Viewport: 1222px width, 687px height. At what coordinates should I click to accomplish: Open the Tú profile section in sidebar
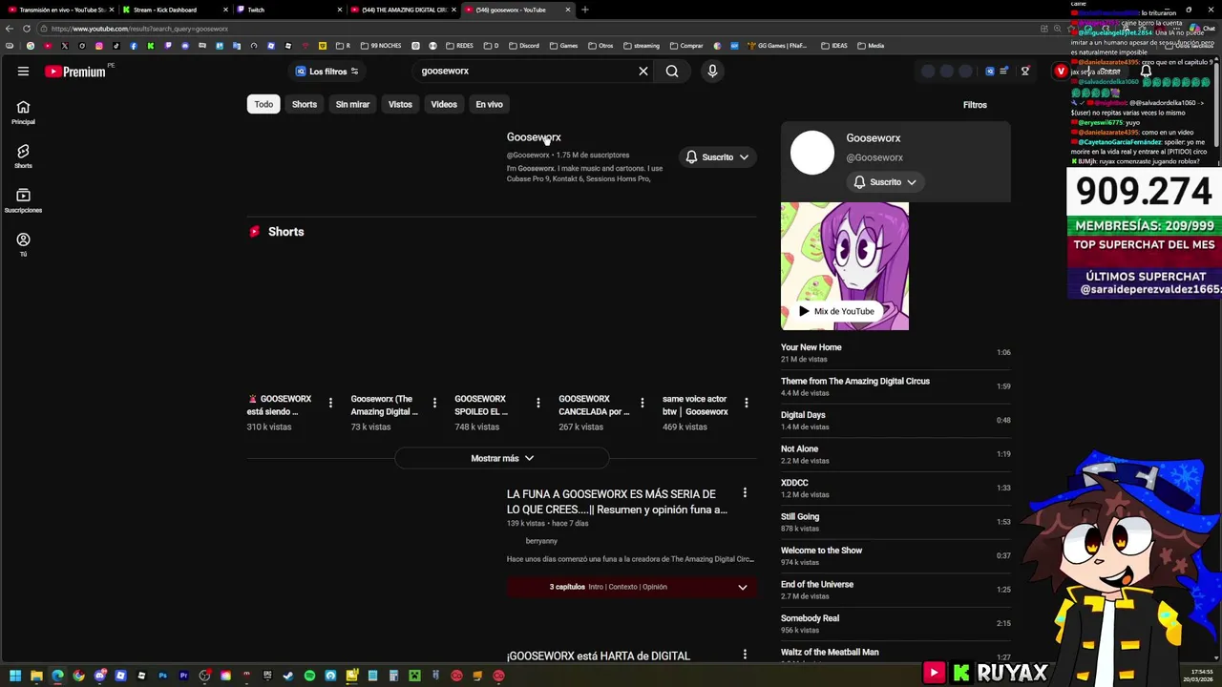(23, 244)
